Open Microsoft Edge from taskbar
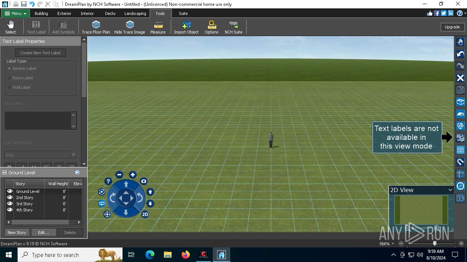The height and width of the screenshot is (262, 467). pyautogui.click(x=150, y=255)
